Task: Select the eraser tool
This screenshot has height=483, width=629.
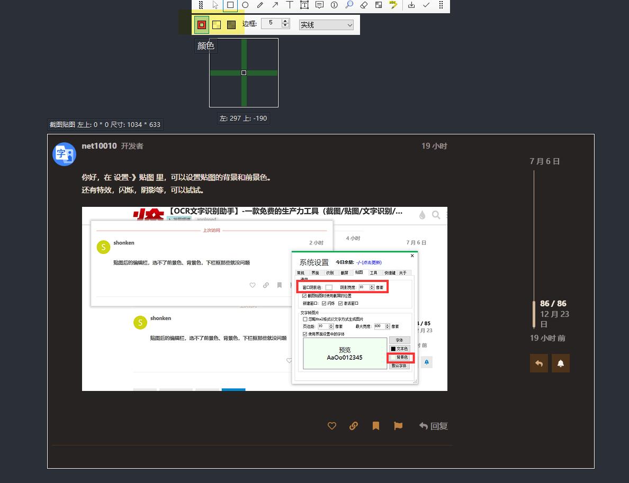Action: tap(364, 5)
